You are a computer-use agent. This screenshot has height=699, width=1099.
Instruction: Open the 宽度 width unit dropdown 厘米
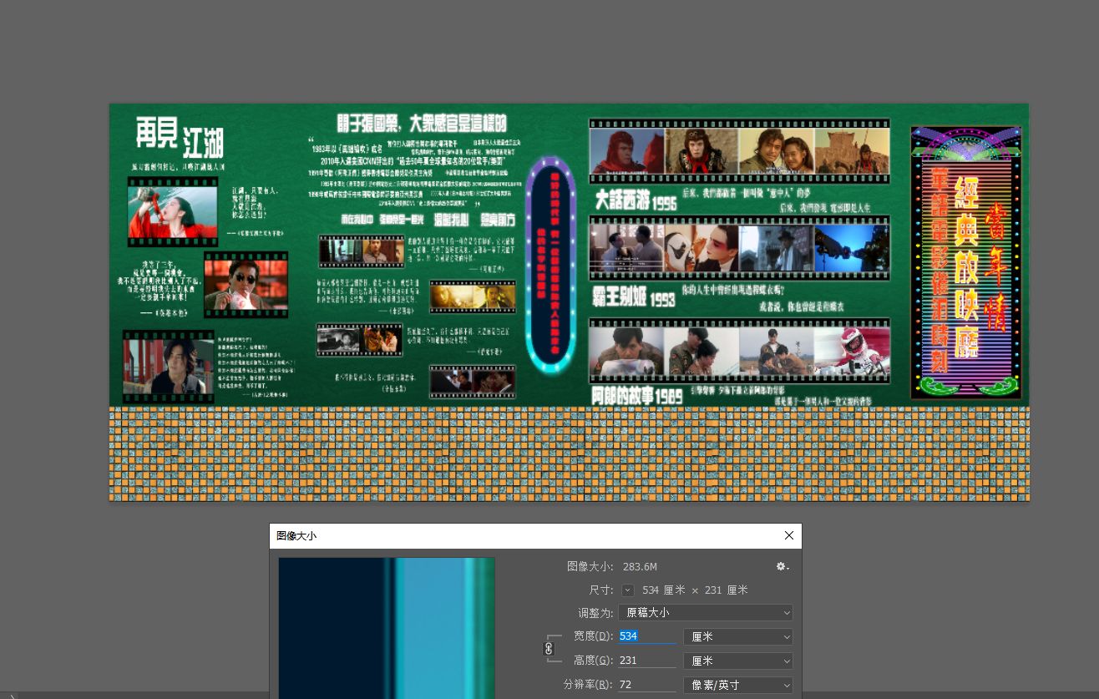click(x=738, y=636)
